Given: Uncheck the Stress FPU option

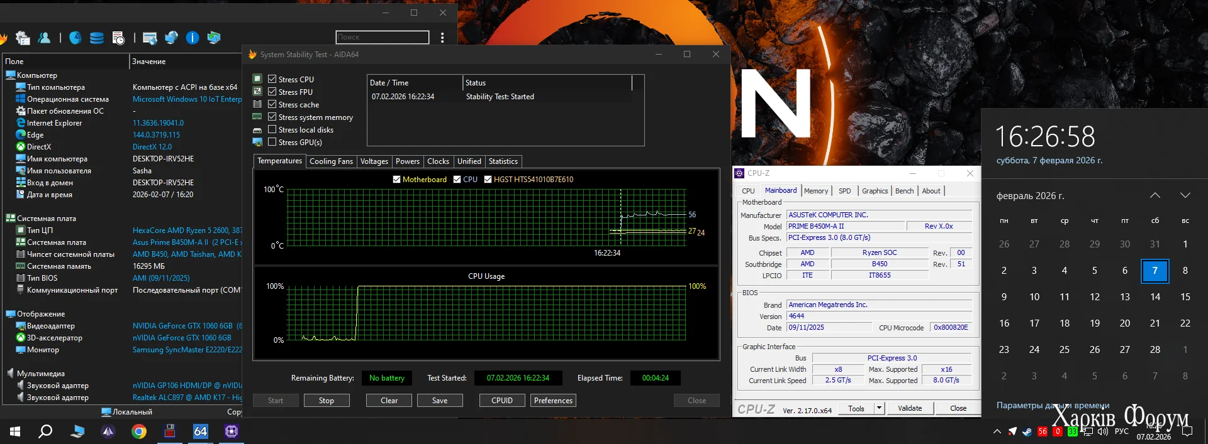Looking at the screenshot, I should point(272,92).
